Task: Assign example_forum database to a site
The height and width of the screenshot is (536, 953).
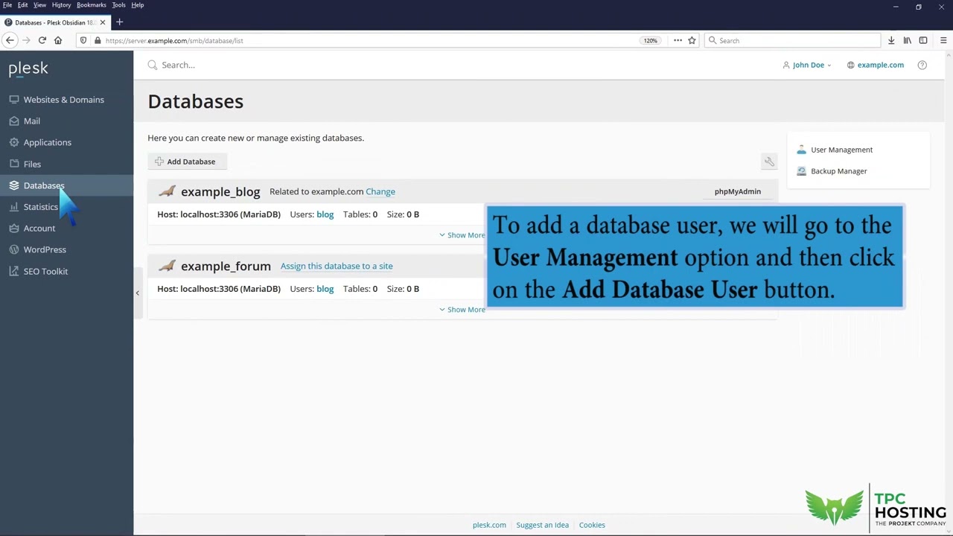Action: (x=337, y=266)
